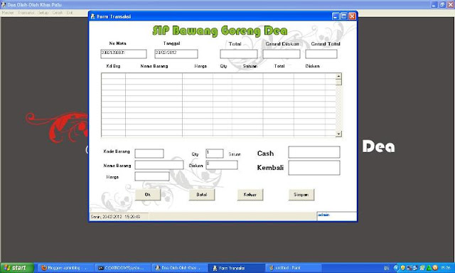The image size is (455, 273).
Task: Click the Diskon field beside Qty
Action: pos(222,165)
